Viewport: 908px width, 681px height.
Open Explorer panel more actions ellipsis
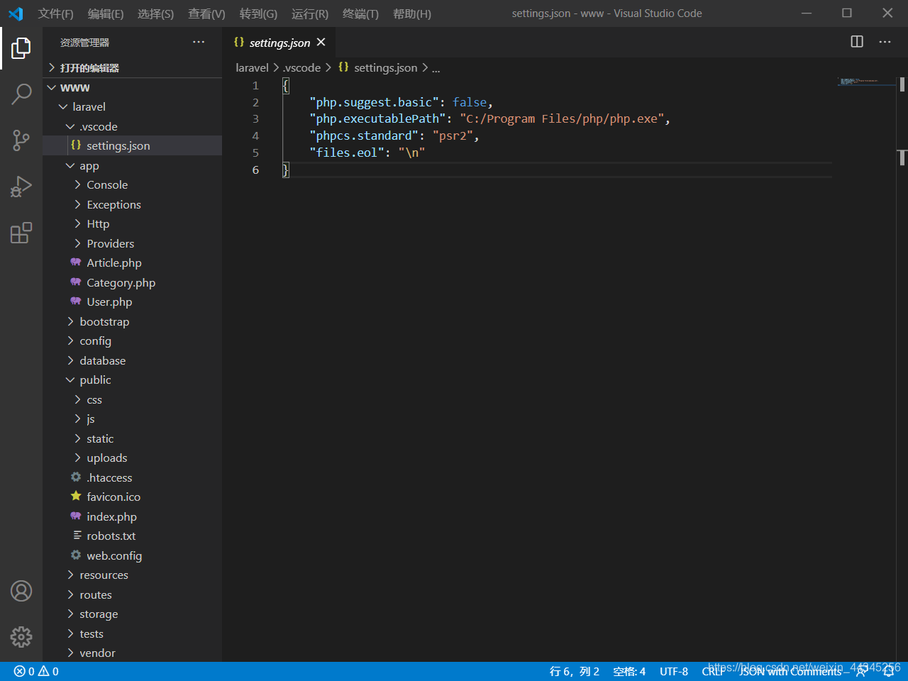(x=199, y=43)
